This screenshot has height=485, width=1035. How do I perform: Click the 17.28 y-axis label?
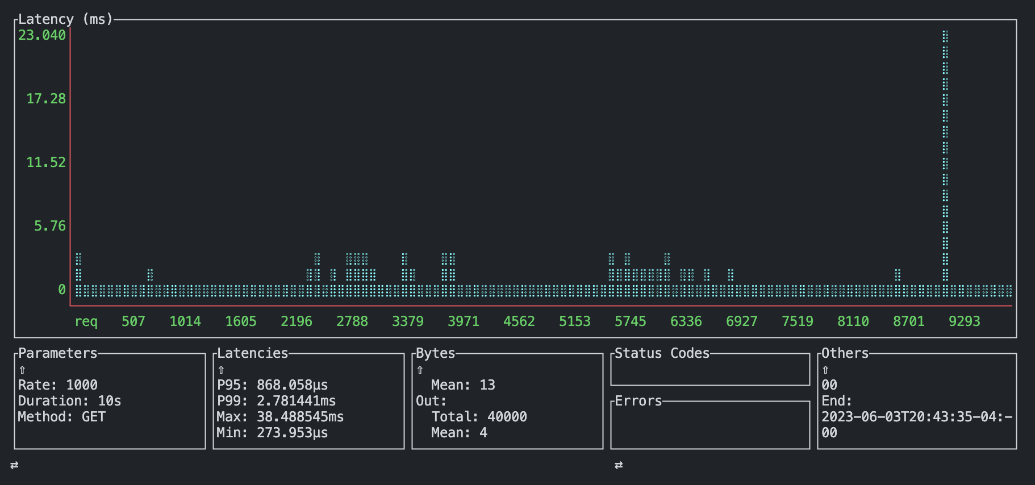point(46,99)
